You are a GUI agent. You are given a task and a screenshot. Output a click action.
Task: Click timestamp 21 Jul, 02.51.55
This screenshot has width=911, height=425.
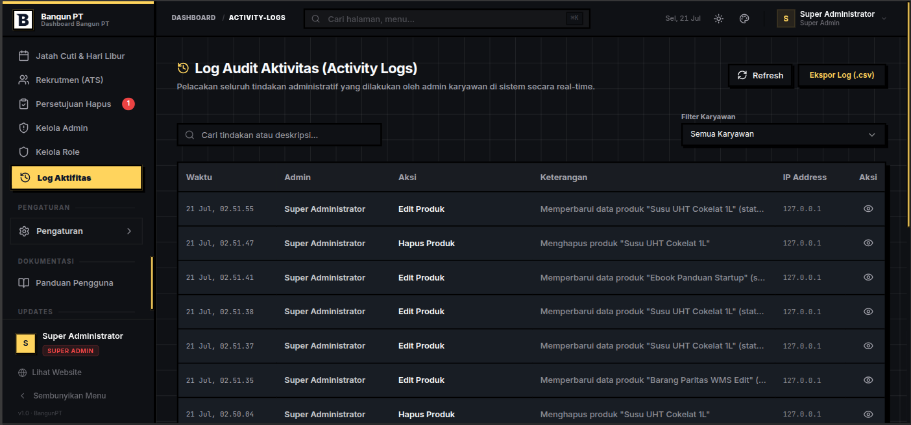219,209
